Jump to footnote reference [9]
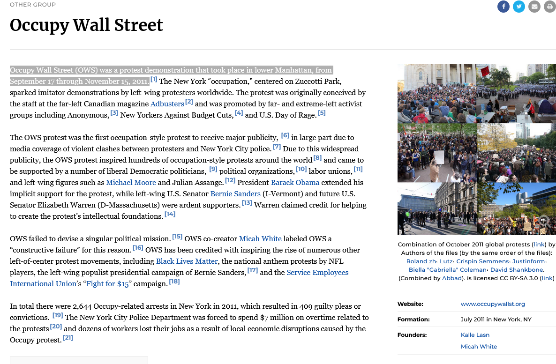This screenshot has height=364, width=556. coord(213,170)
